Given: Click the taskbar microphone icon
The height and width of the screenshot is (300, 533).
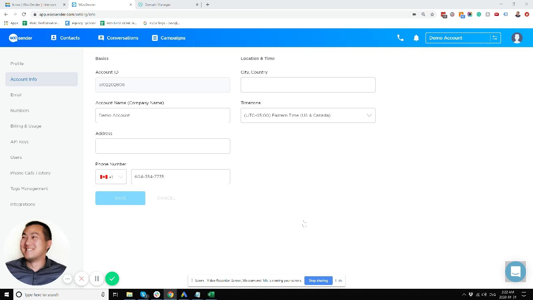Looking at the screenshot, I should (103, 295).
